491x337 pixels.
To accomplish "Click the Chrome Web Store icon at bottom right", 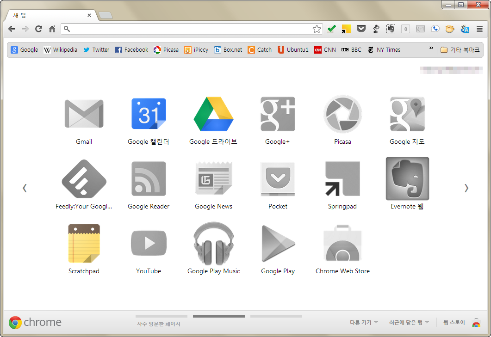I will pyautogui.click(x=476, y=322).
